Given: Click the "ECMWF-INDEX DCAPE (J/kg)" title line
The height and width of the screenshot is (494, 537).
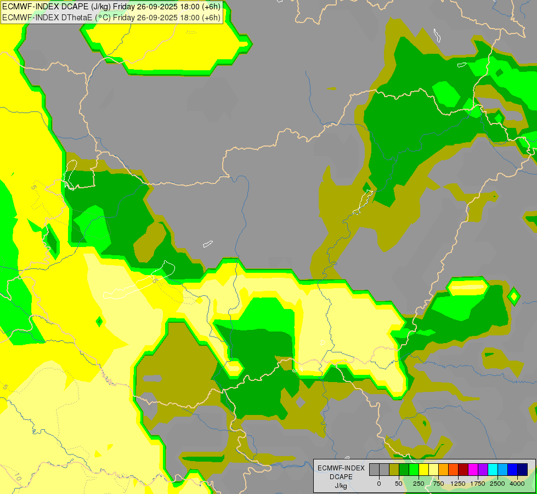Looking at the screenshot, I should (111, 7).
